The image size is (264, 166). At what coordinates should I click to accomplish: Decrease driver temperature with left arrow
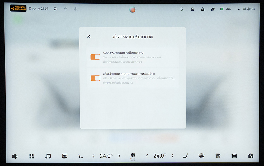93,156
